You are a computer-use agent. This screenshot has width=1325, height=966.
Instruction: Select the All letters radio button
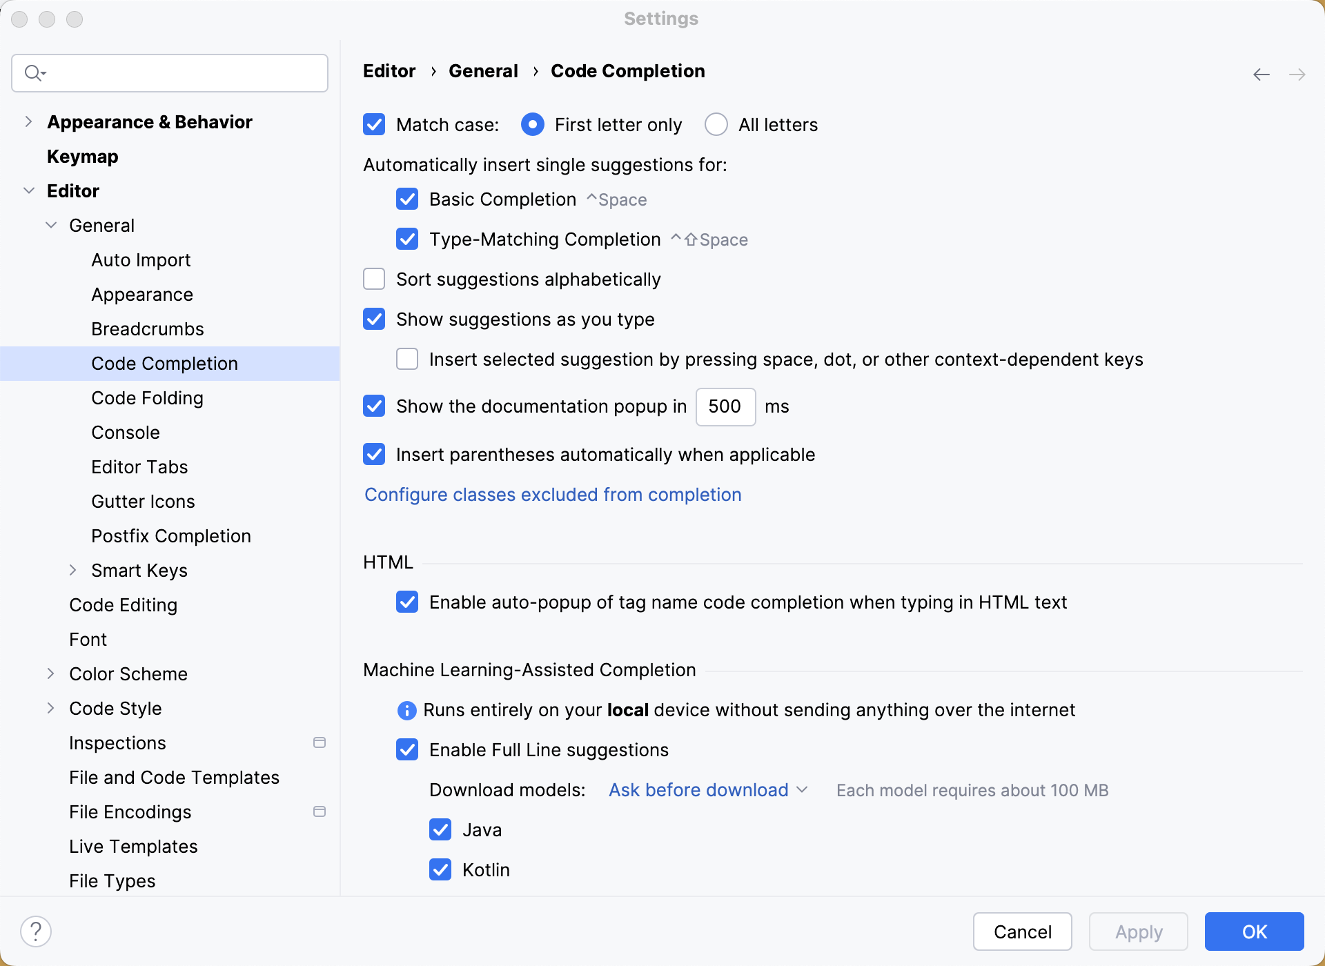pos(716,125)
